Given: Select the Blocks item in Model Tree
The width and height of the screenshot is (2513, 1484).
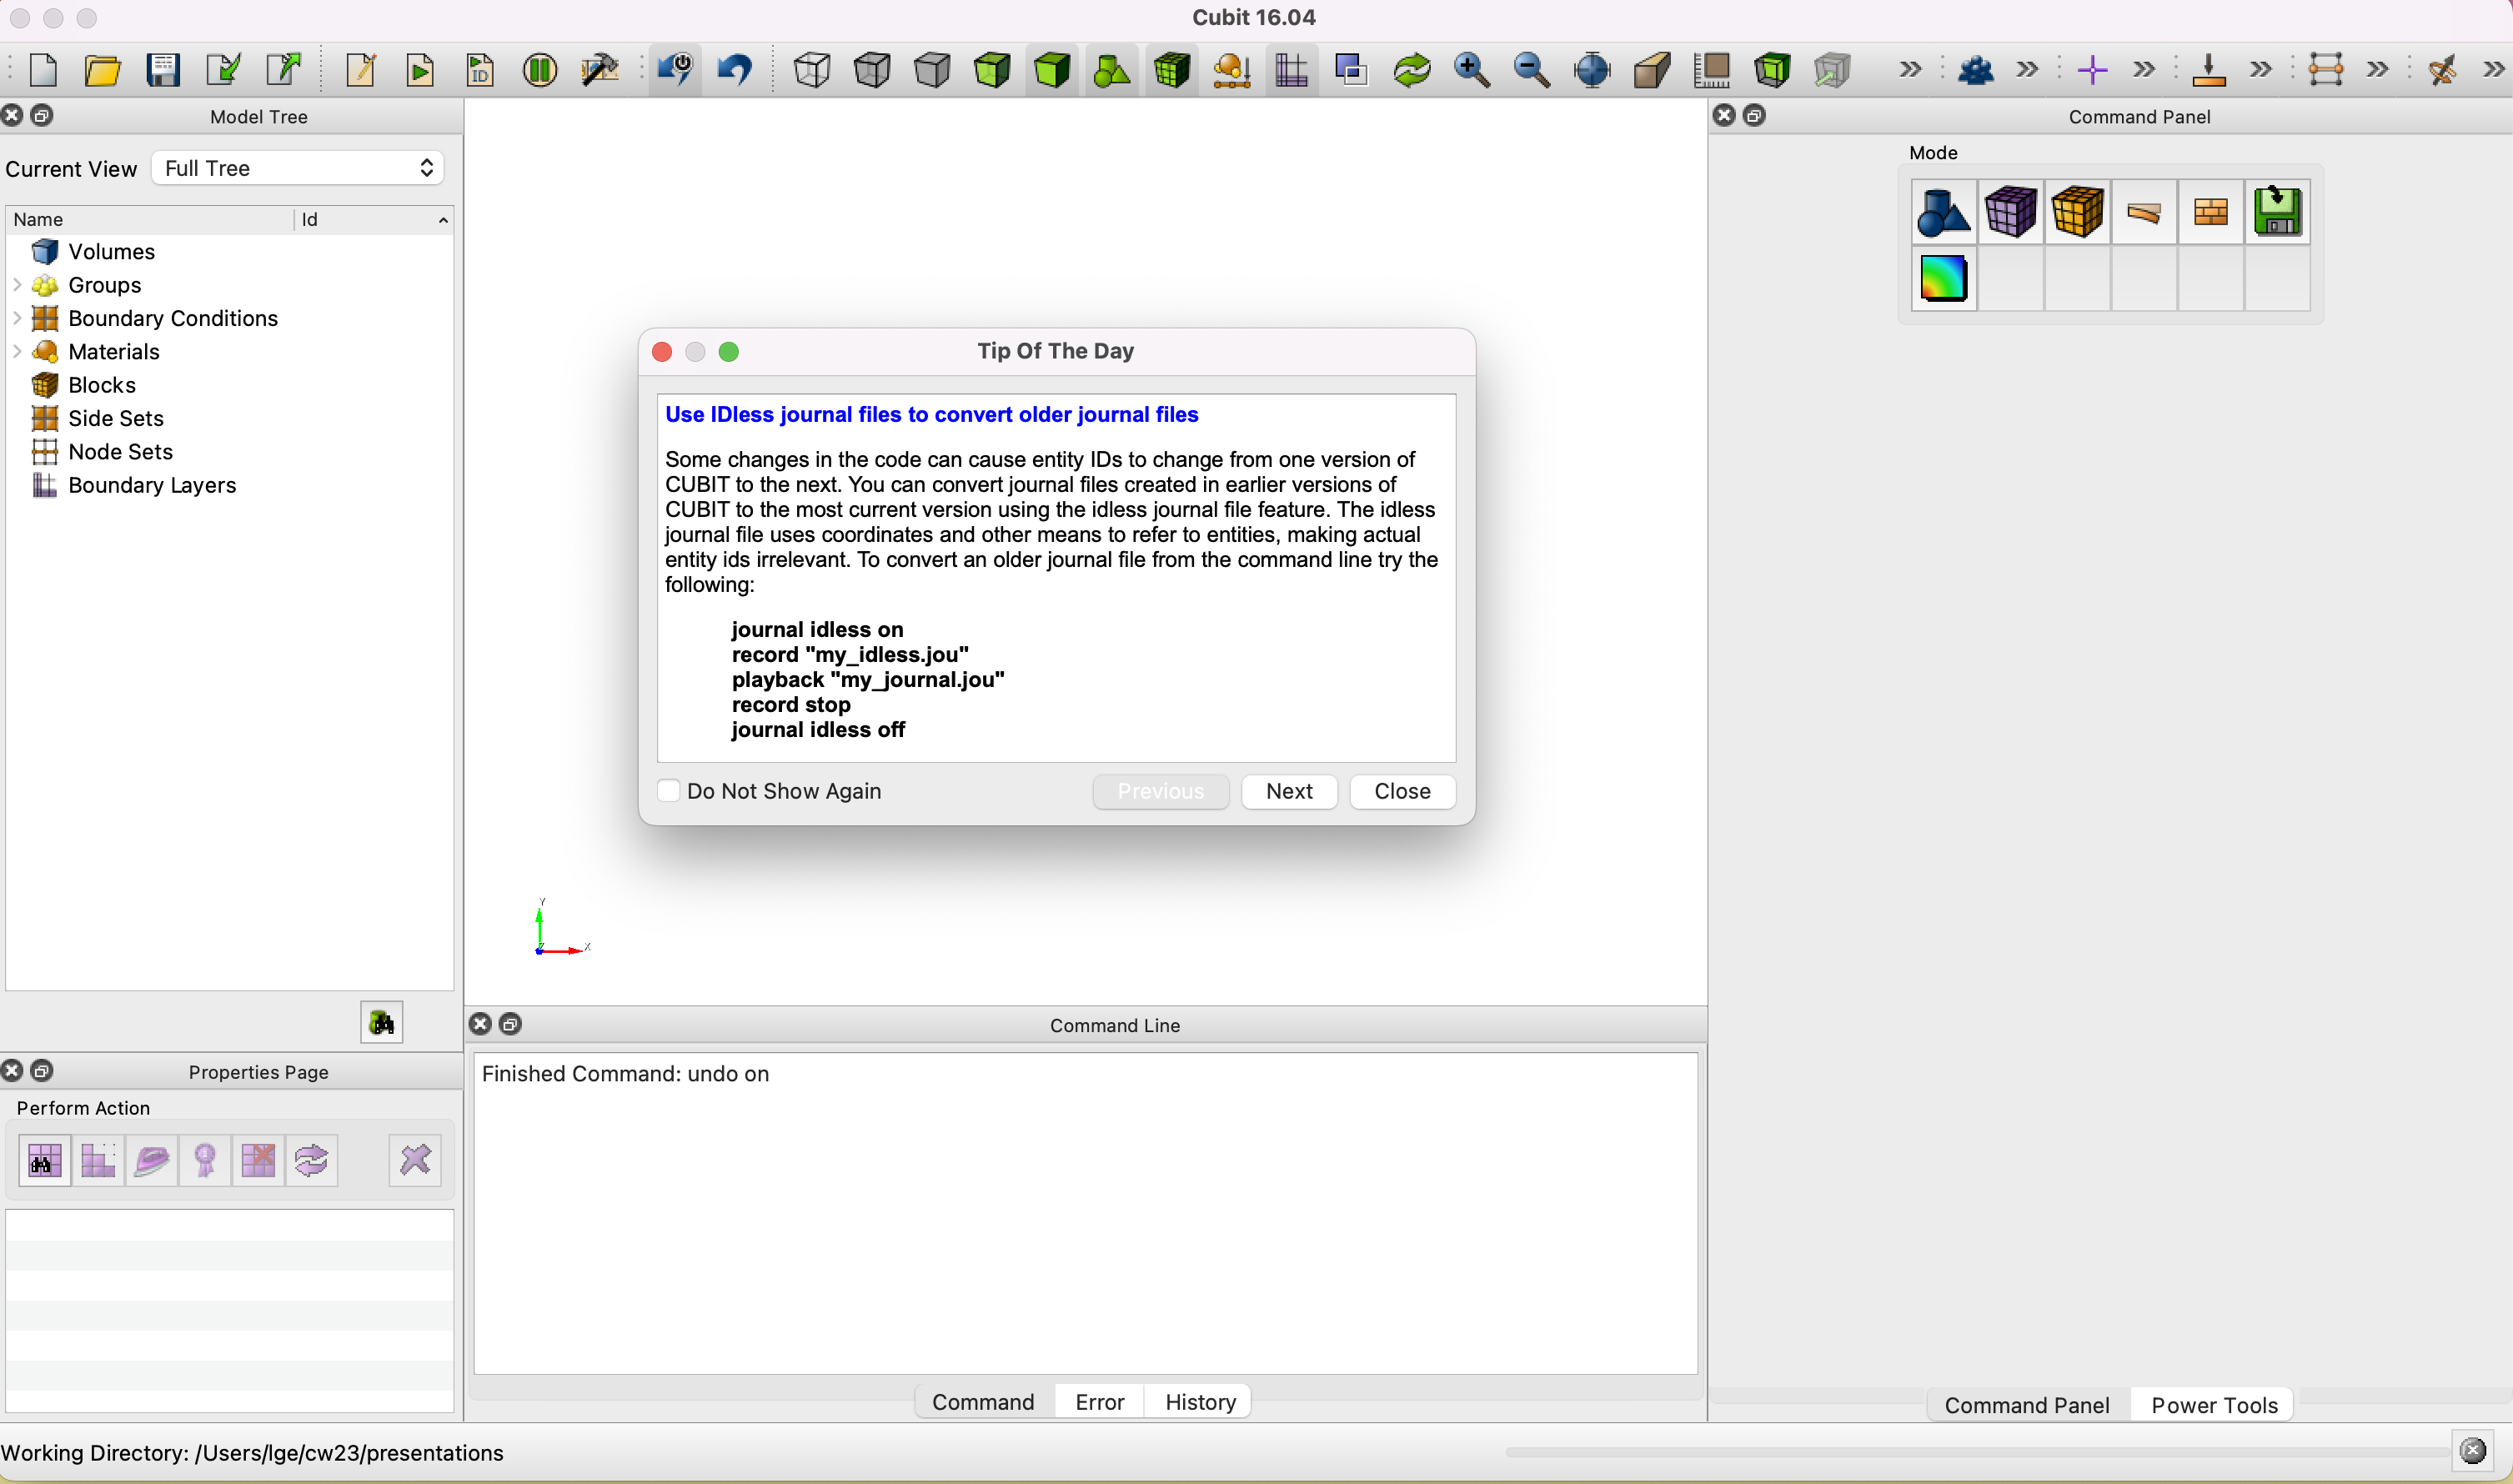Looking at the screenshot, I should click(101, 385).
